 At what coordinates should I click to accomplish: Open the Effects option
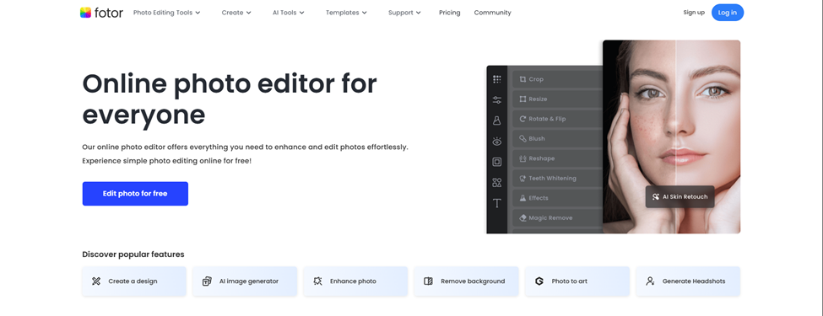click(x=557, y=198)
